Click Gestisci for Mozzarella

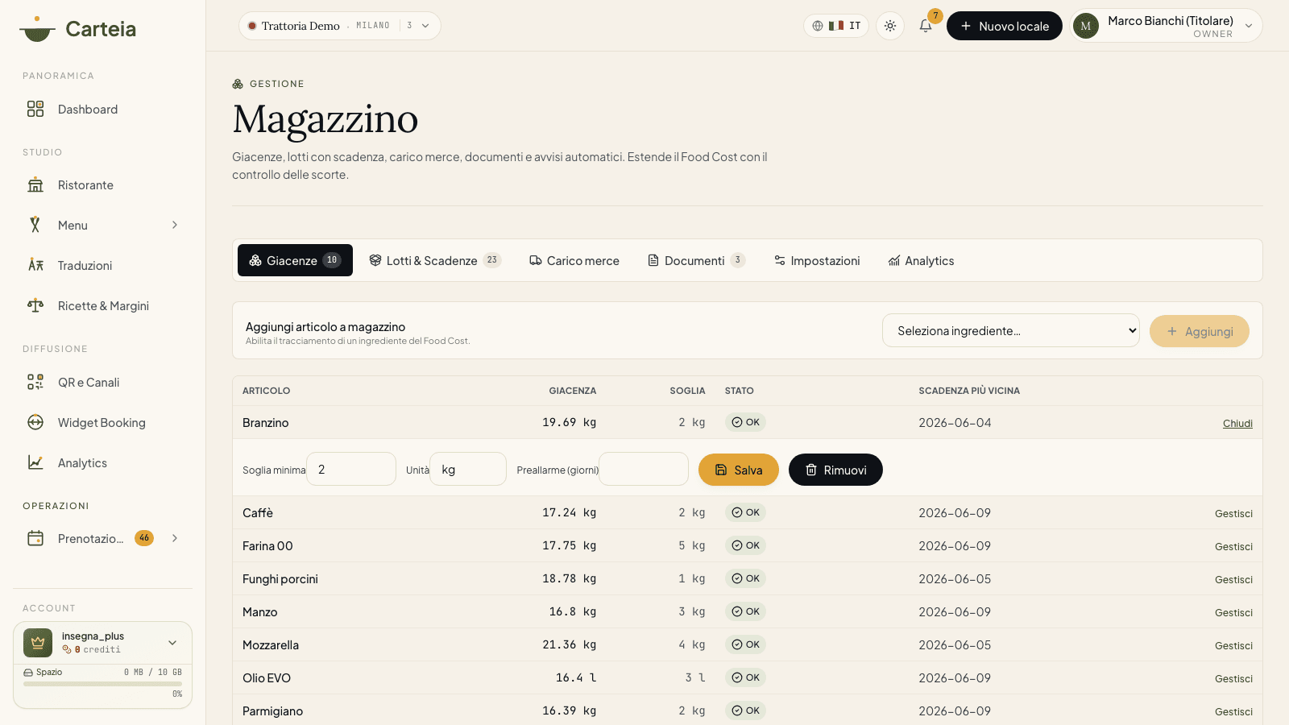[x=1233, y=646]
